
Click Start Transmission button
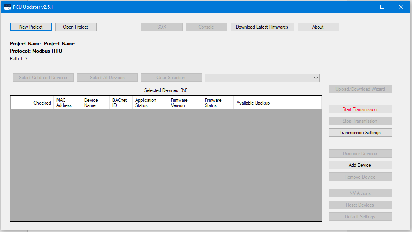[360, 109]
